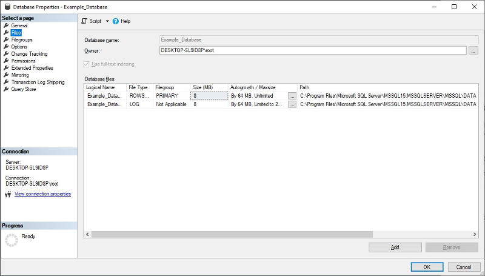This screenshot has width=485, height=276.
Task: Close the Database Properties window
Action: coord(474,7)
